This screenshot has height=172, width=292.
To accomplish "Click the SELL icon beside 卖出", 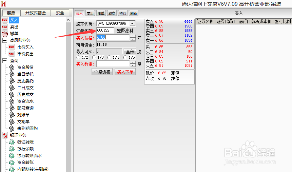I will pyautogui.click(x=5, y=27).
